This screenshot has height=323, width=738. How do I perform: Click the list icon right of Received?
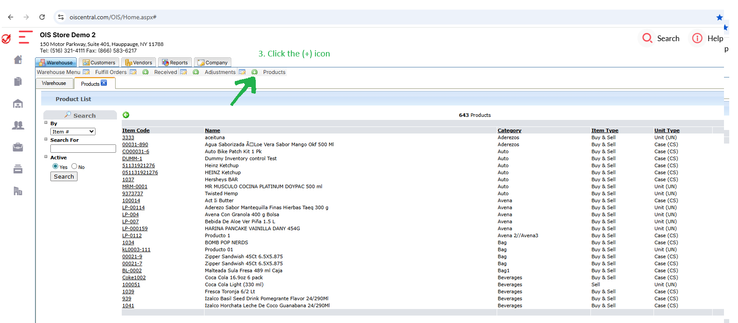(184, 72)
